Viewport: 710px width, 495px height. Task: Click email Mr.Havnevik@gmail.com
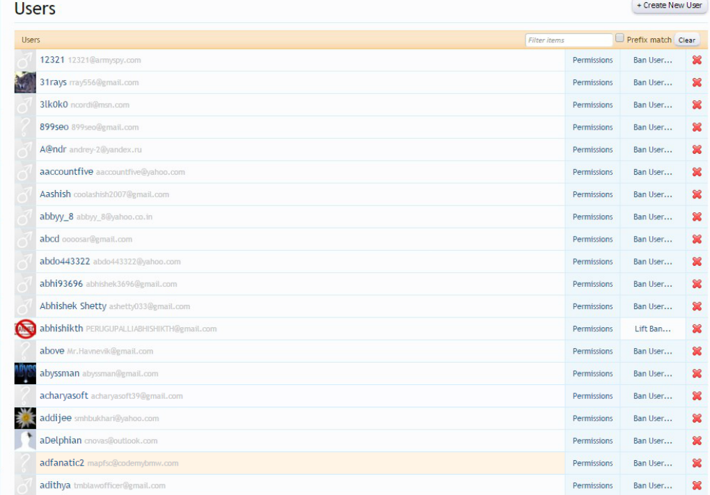click(x=110, y=352)
